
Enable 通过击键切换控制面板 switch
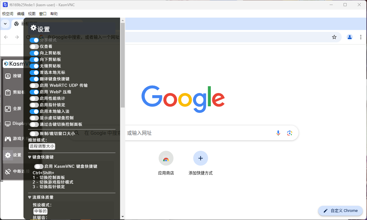(x=34, y=125)
